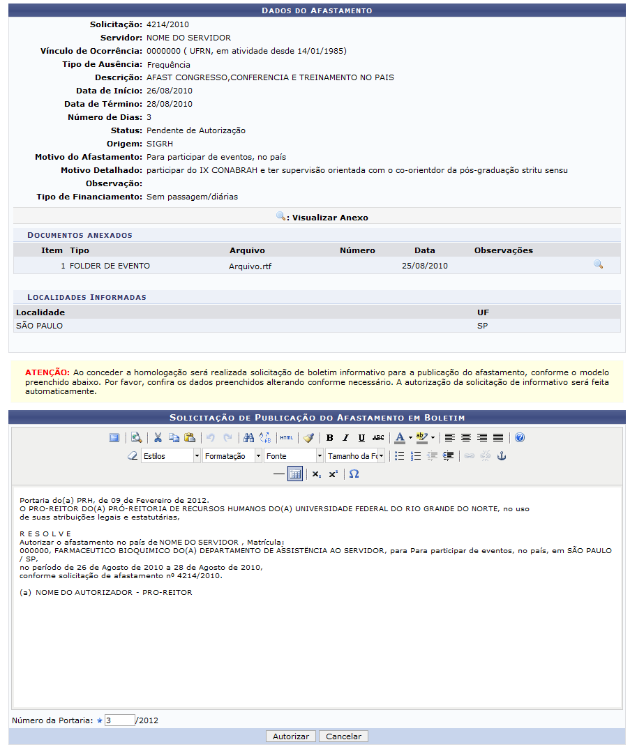Open the Fonte font family dropdown
The image size is (637, 756).
click(x=294, y=456)
